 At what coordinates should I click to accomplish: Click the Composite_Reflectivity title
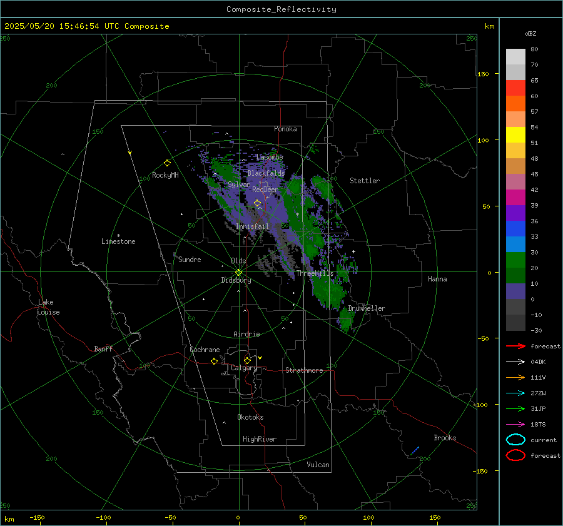click(281, 9)
